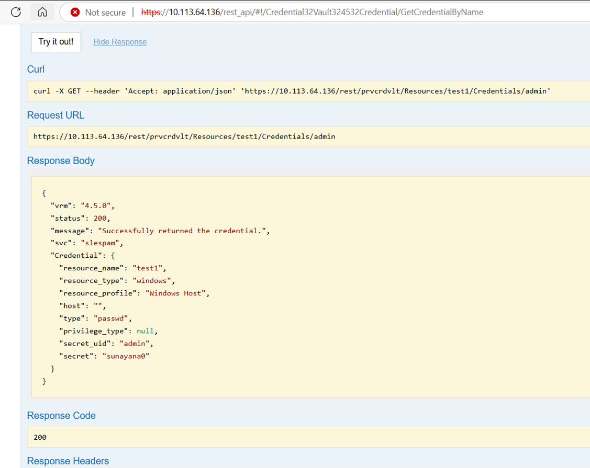Click the Try it out! button
590x468 pixels.
pyautogui.click(x=55, y=42)
